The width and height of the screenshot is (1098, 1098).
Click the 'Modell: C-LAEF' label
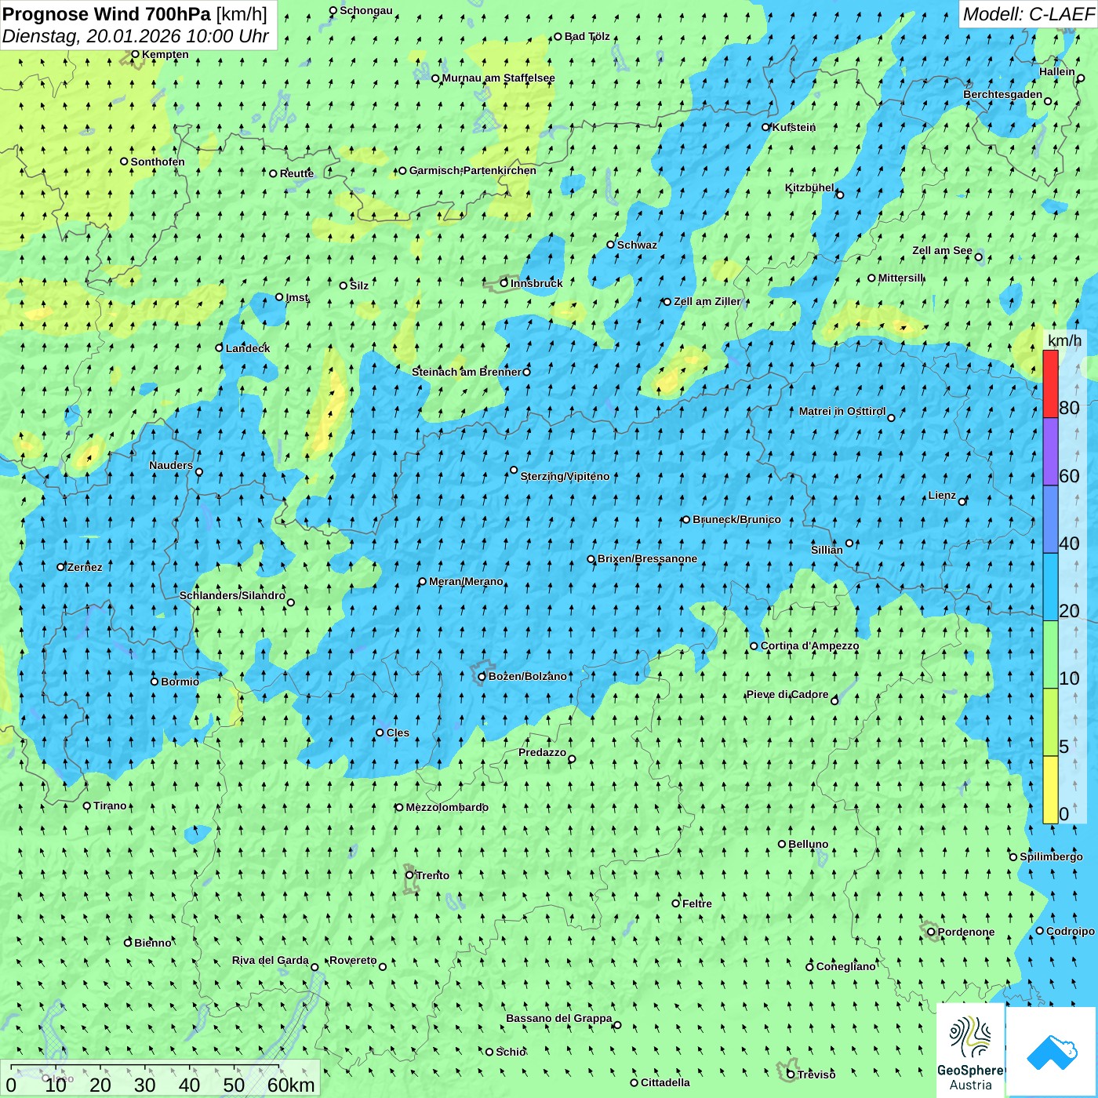tap(1028, 14)
